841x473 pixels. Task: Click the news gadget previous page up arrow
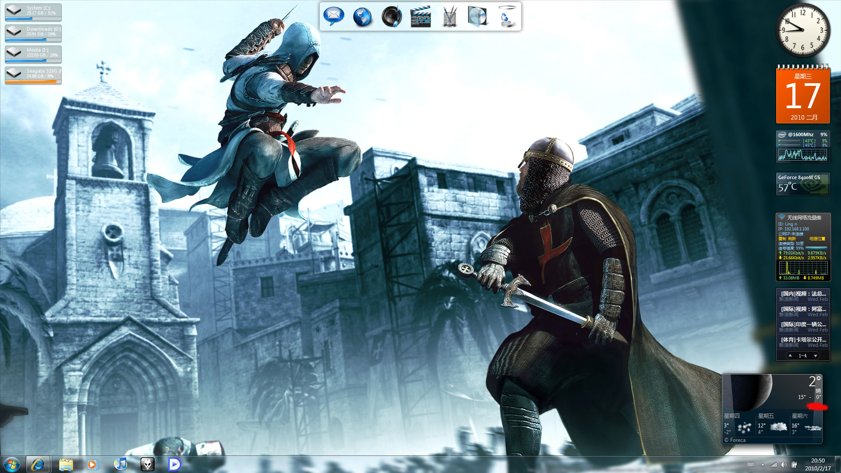[x=790, y=356]
